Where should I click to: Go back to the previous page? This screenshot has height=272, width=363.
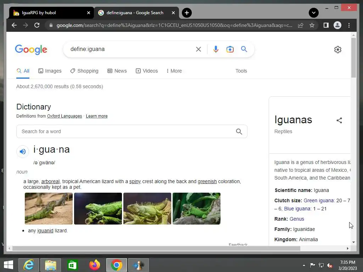[14, 25]
